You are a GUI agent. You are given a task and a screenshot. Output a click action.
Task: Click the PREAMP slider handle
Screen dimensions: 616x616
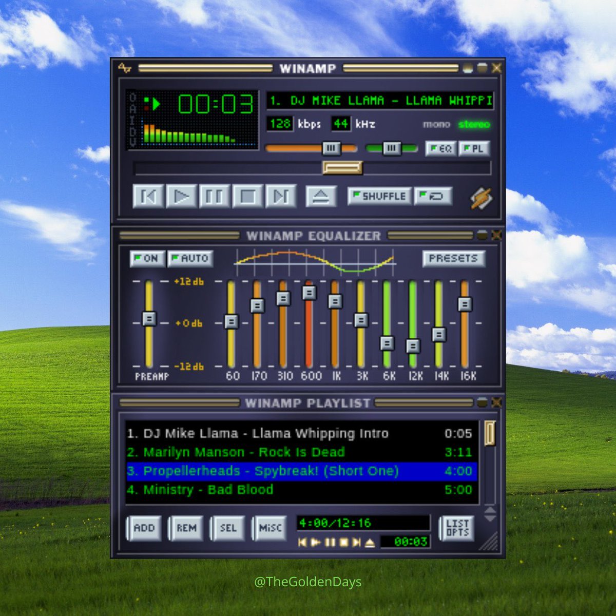[x=149, y=319]
